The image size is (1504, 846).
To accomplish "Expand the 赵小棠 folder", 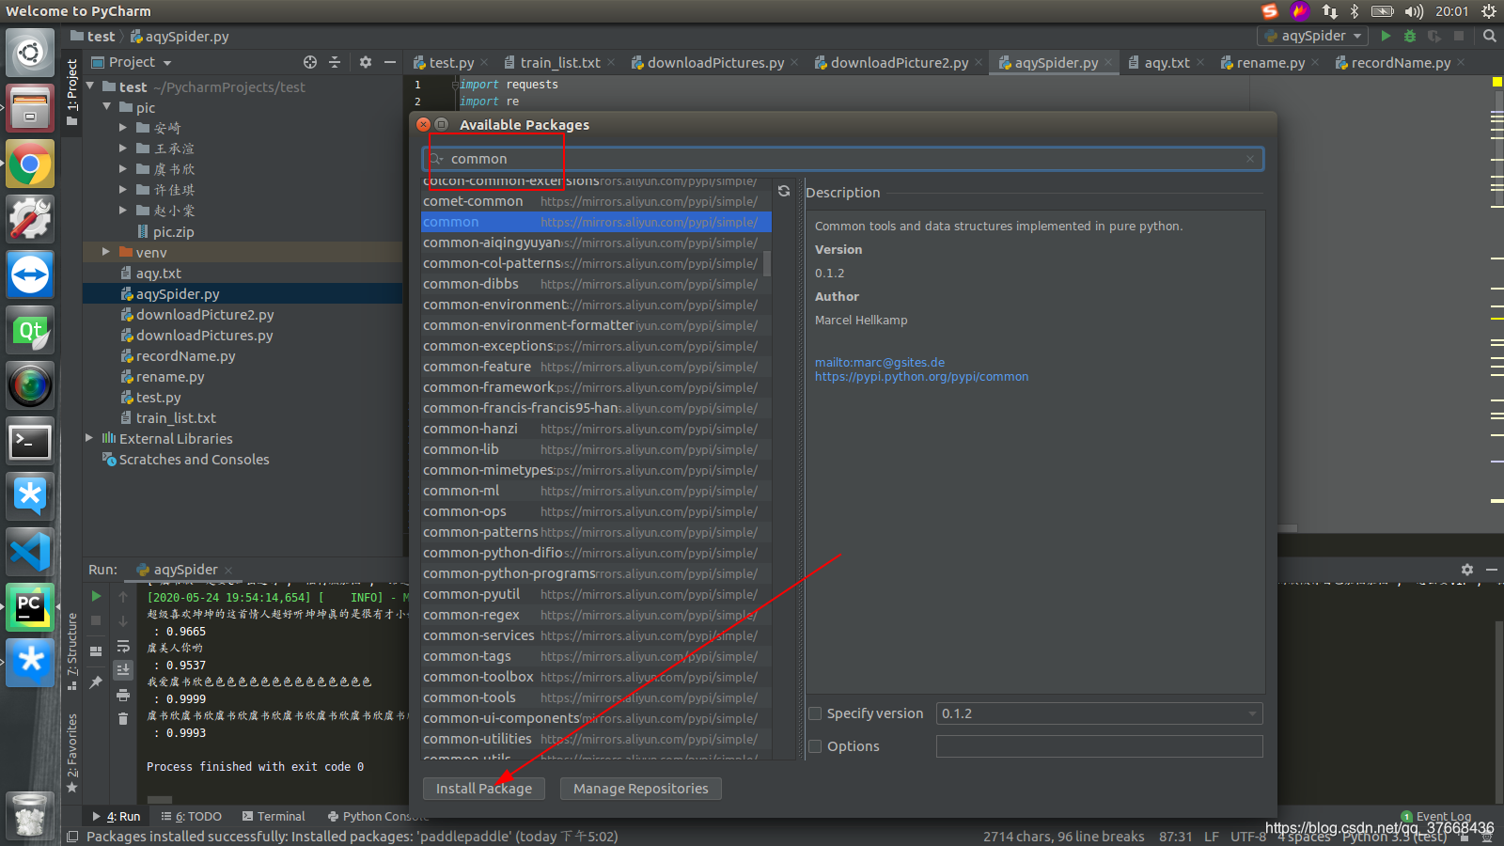I will [122, 211].
